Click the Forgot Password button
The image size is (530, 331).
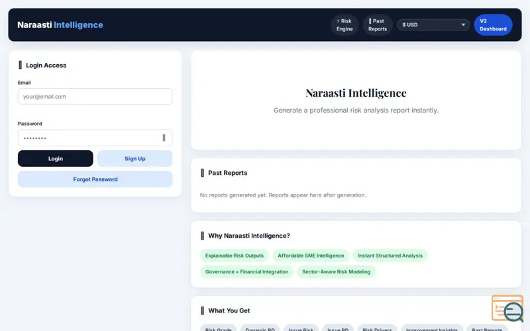[x=95, y=179]
